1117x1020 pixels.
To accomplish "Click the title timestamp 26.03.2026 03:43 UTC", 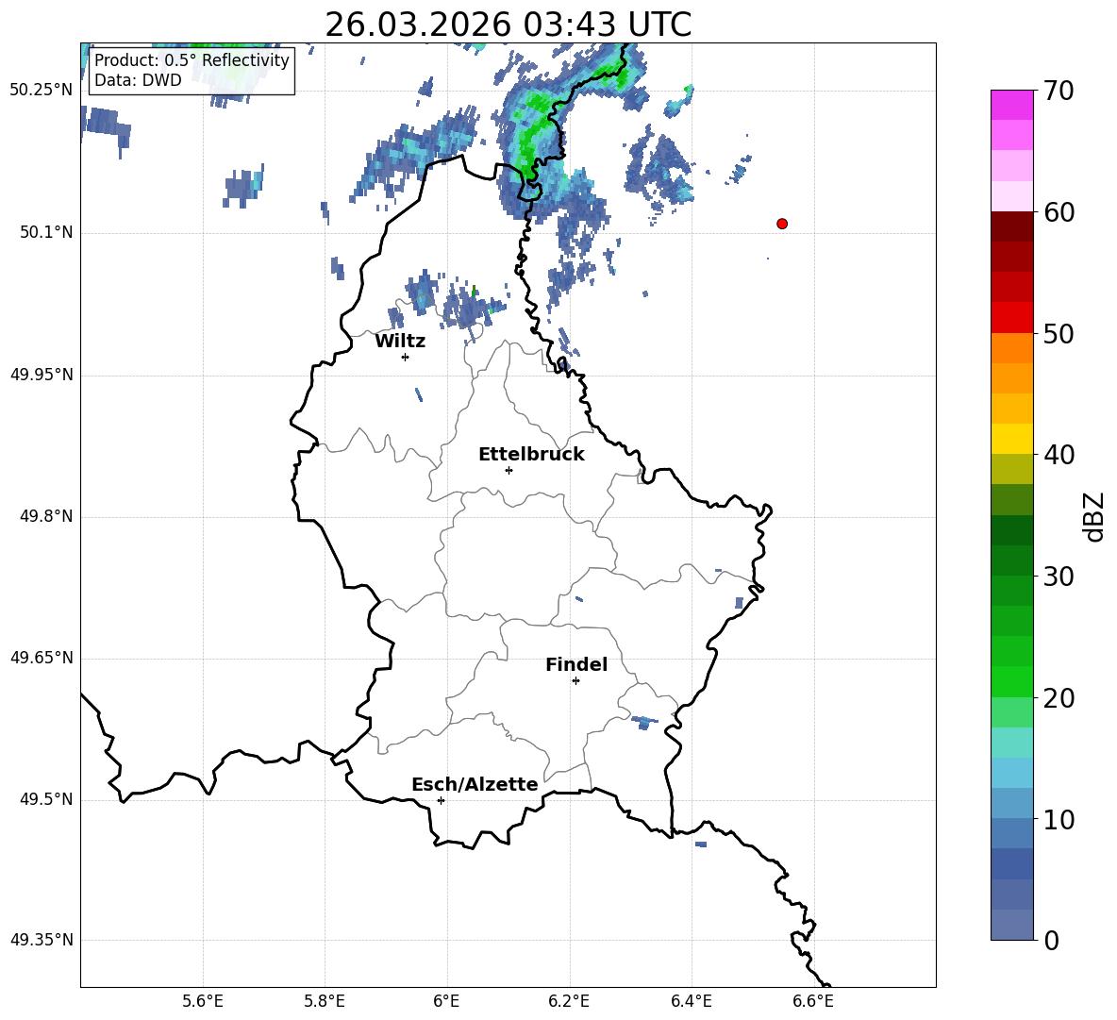I will tap(508, 25).
